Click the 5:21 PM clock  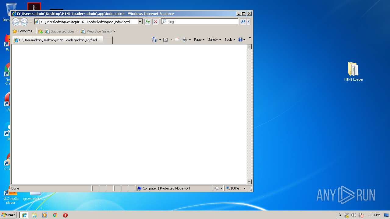pos(374,215)
